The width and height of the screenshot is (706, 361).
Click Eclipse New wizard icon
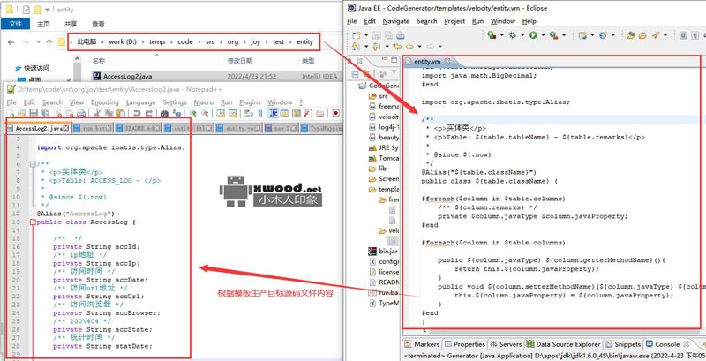coord(357,35)
